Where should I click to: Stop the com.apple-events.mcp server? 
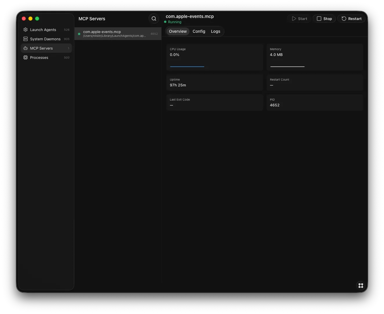click(x=324, y=19)
